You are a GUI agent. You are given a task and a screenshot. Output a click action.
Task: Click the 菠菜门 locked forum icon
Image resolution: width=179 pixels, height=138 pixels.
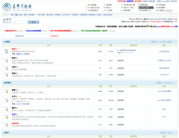6,91
